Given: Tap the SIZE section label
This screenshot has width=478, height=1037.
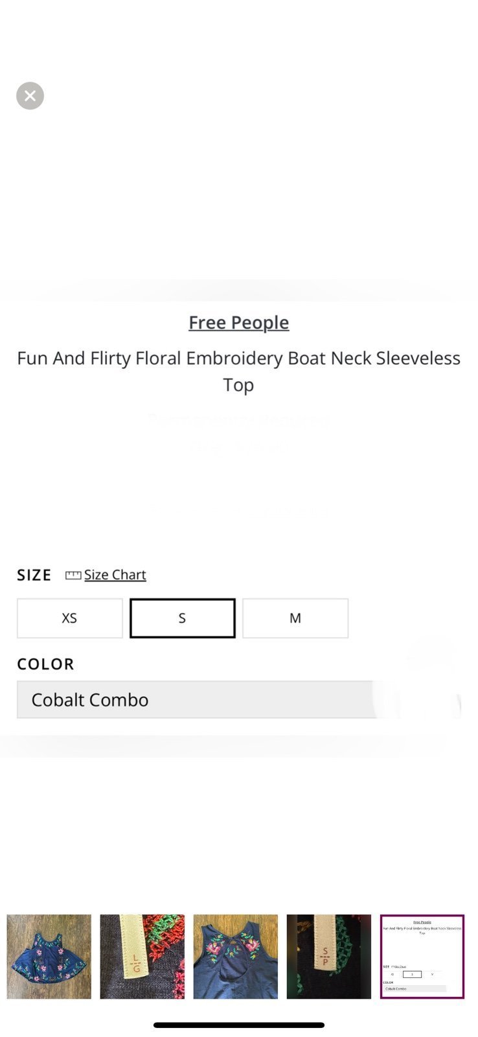Looking at the screenshot, I should [x=34, y=575].
